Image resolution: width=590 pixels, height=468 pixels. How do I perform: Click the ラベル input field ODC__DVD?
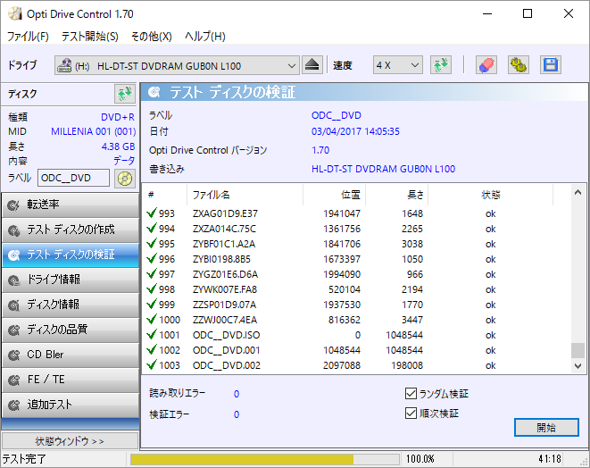73,178
